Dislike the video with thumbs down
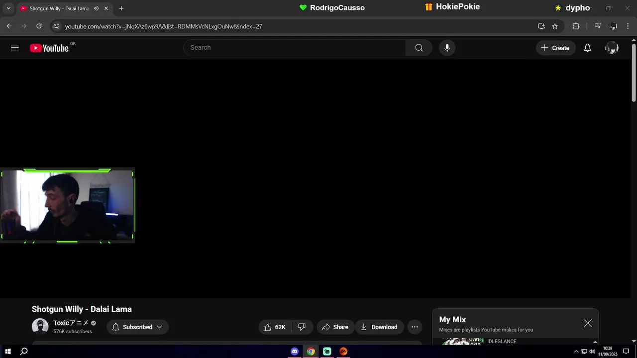Screen dimensions: 637x358 [302, 327]
